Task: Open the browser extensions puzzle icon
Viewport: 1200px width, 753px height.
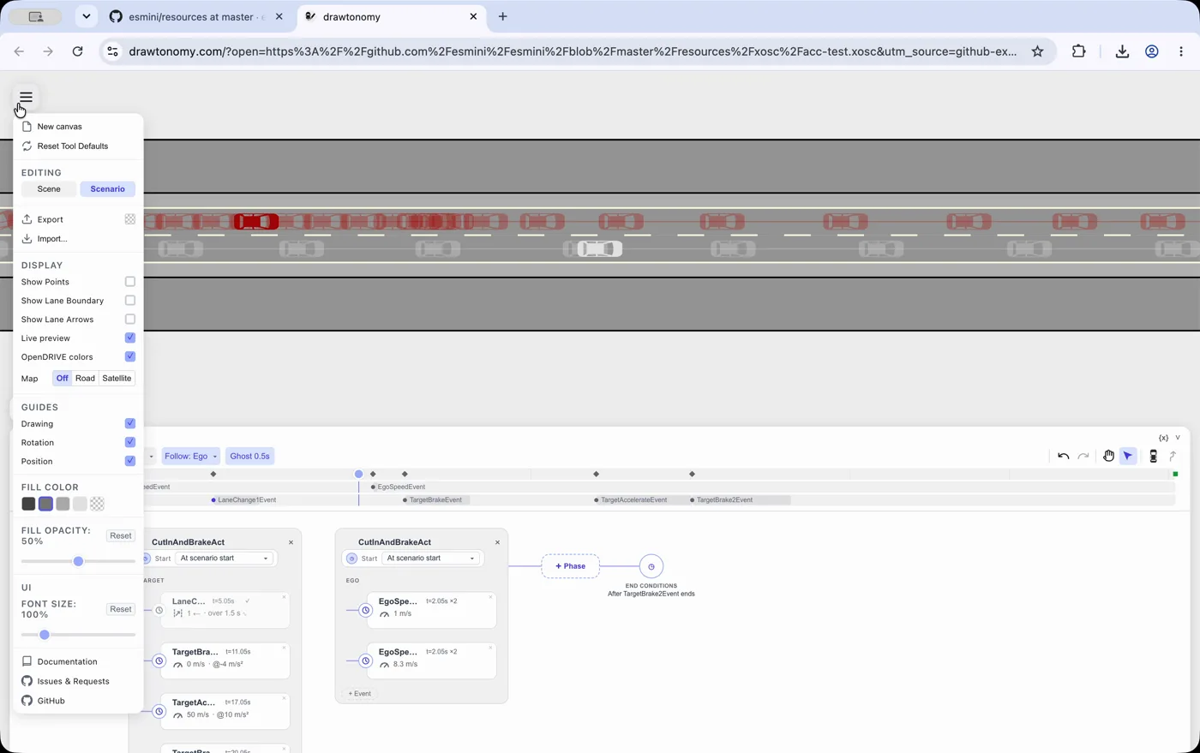Action: click(x=1079, y=51)
